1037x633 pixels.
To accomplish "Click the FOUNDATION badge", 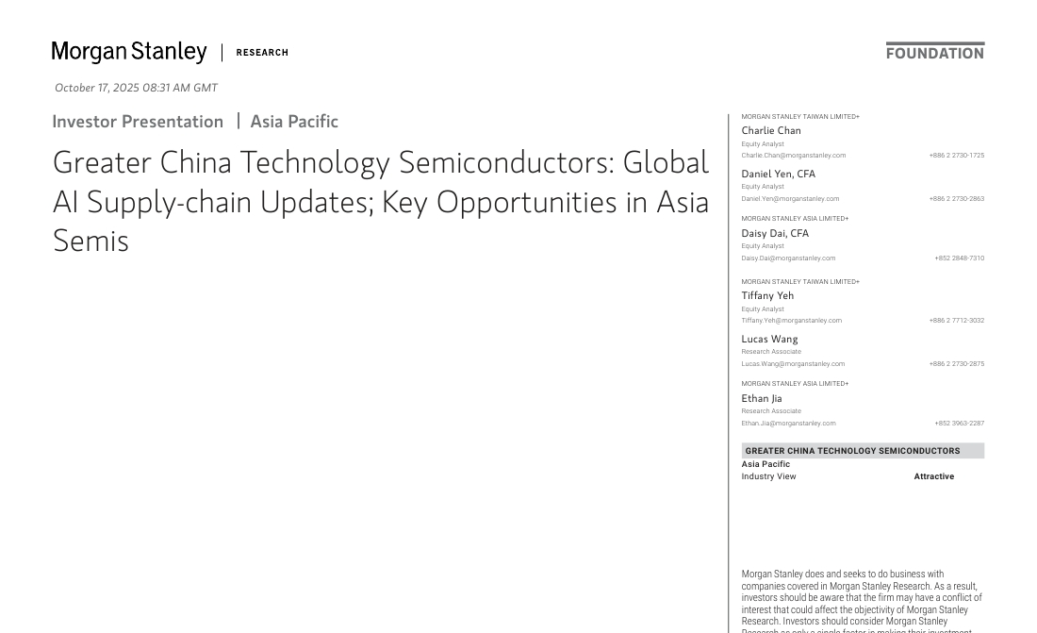I will 934,52.
